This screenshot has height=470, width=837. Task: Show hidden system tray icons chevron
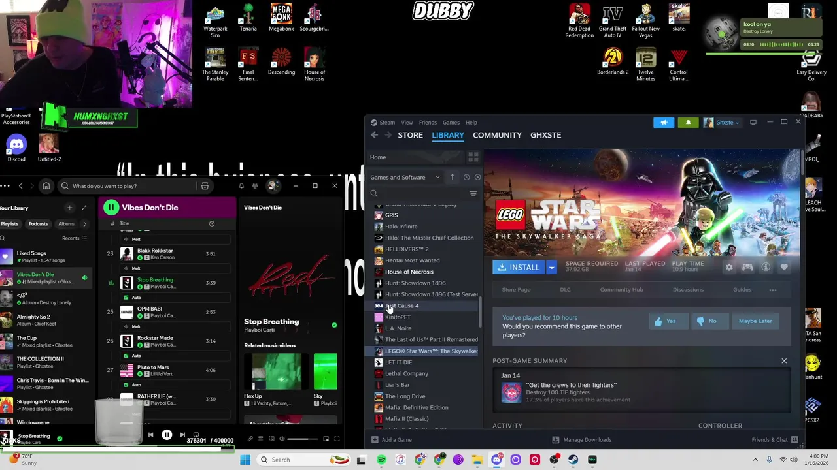[755, 460]
